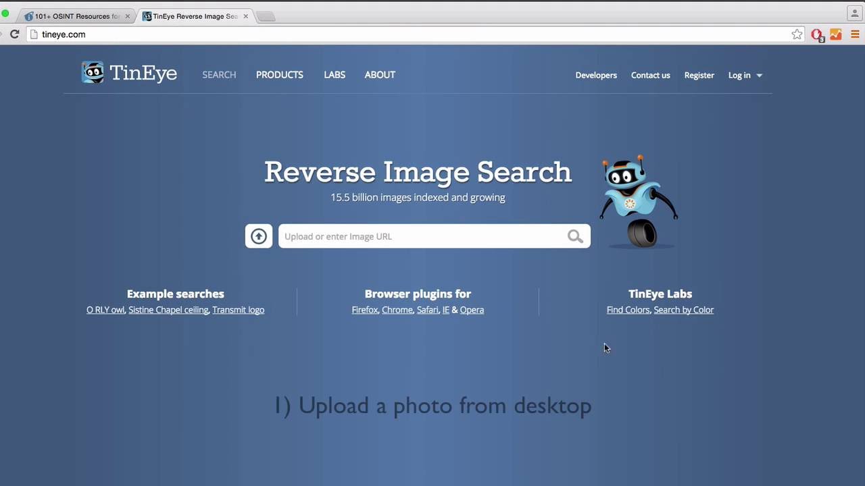The width and height of the screenshot is (865, 486).
Task: Open a new browser tab
Action: [266, 17]
